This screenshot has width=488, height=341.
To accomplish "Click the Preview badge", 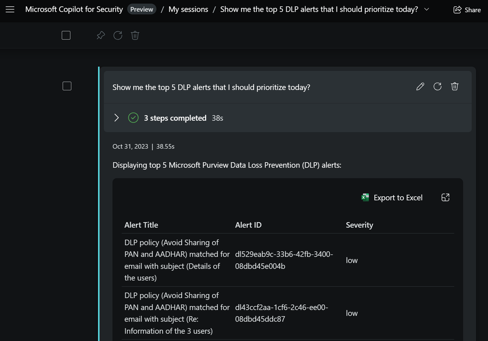I will 142,9.
